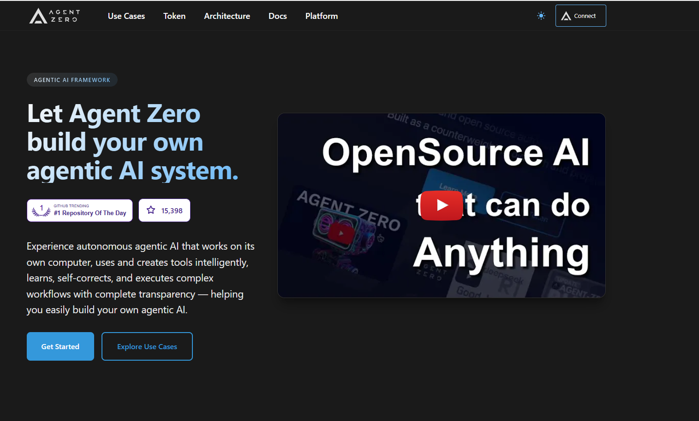Click the Agent Zero logo

click(x=54, y=15)
